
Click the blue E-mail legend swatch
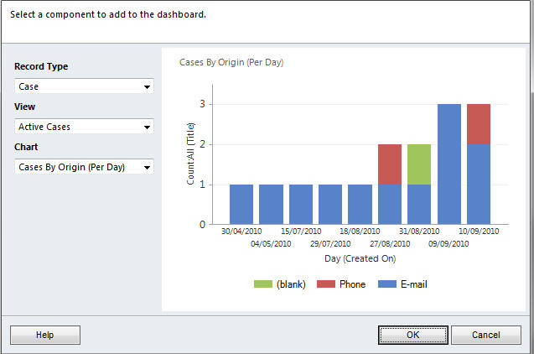[387, 284]
